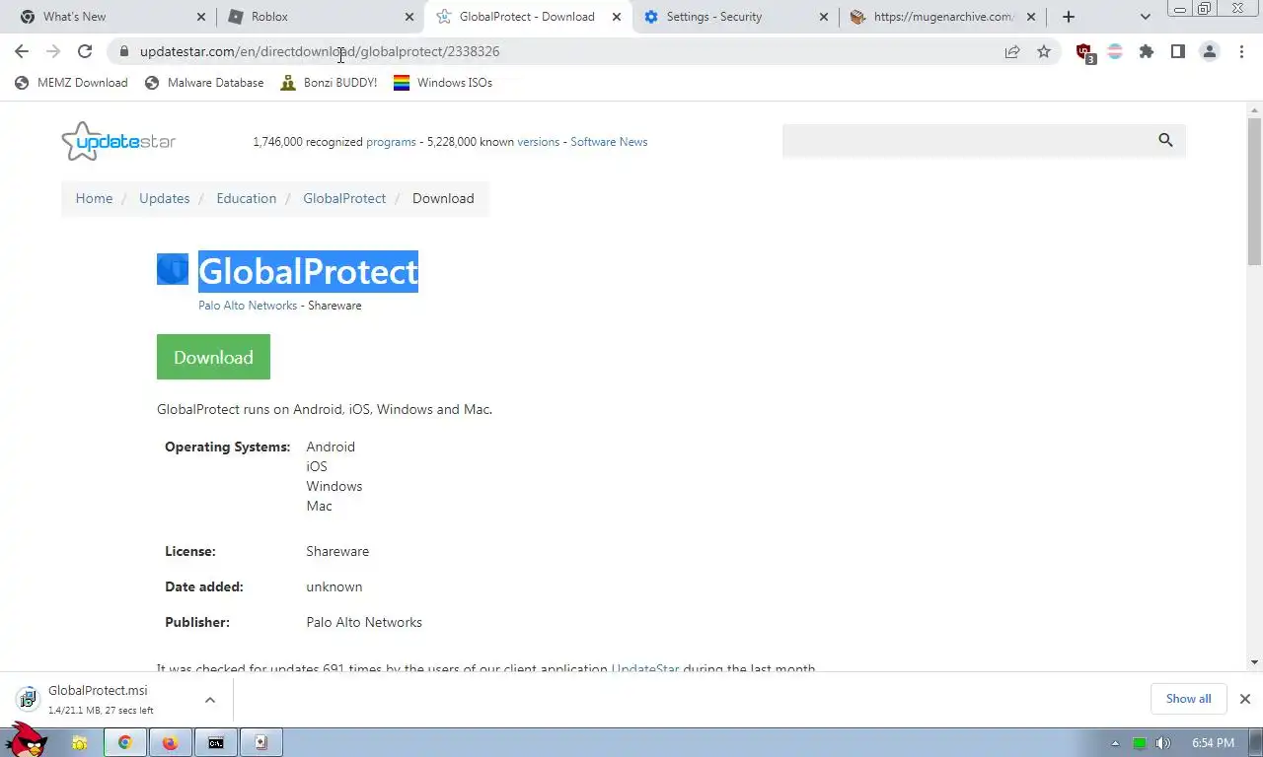This screenshot has width=1263, height=757.
Task: Close the Settings - Security tab
Action: [824, 17]
